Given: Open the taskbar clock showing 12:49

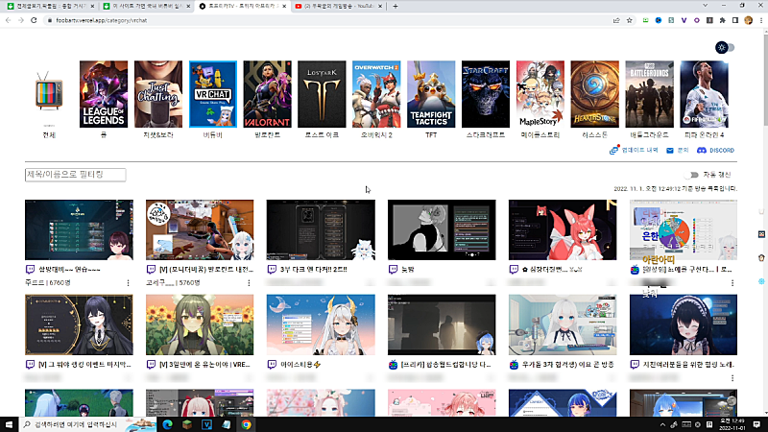Looking at the screenshot, I should coord(732,424).
